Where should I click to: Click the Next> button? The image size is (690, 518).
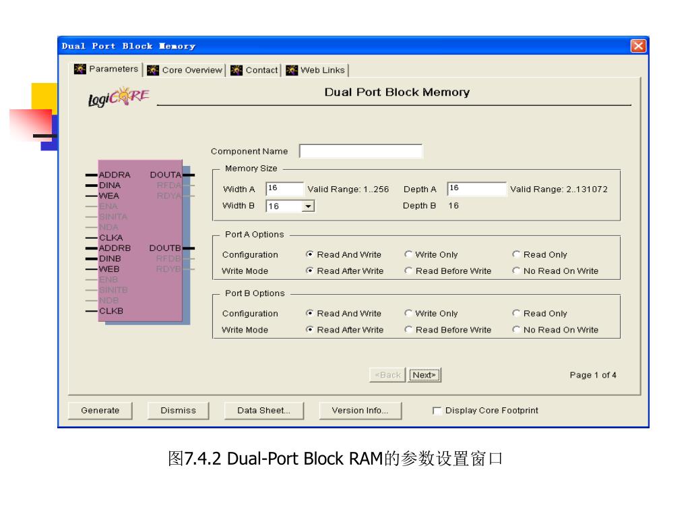[425, 375]
